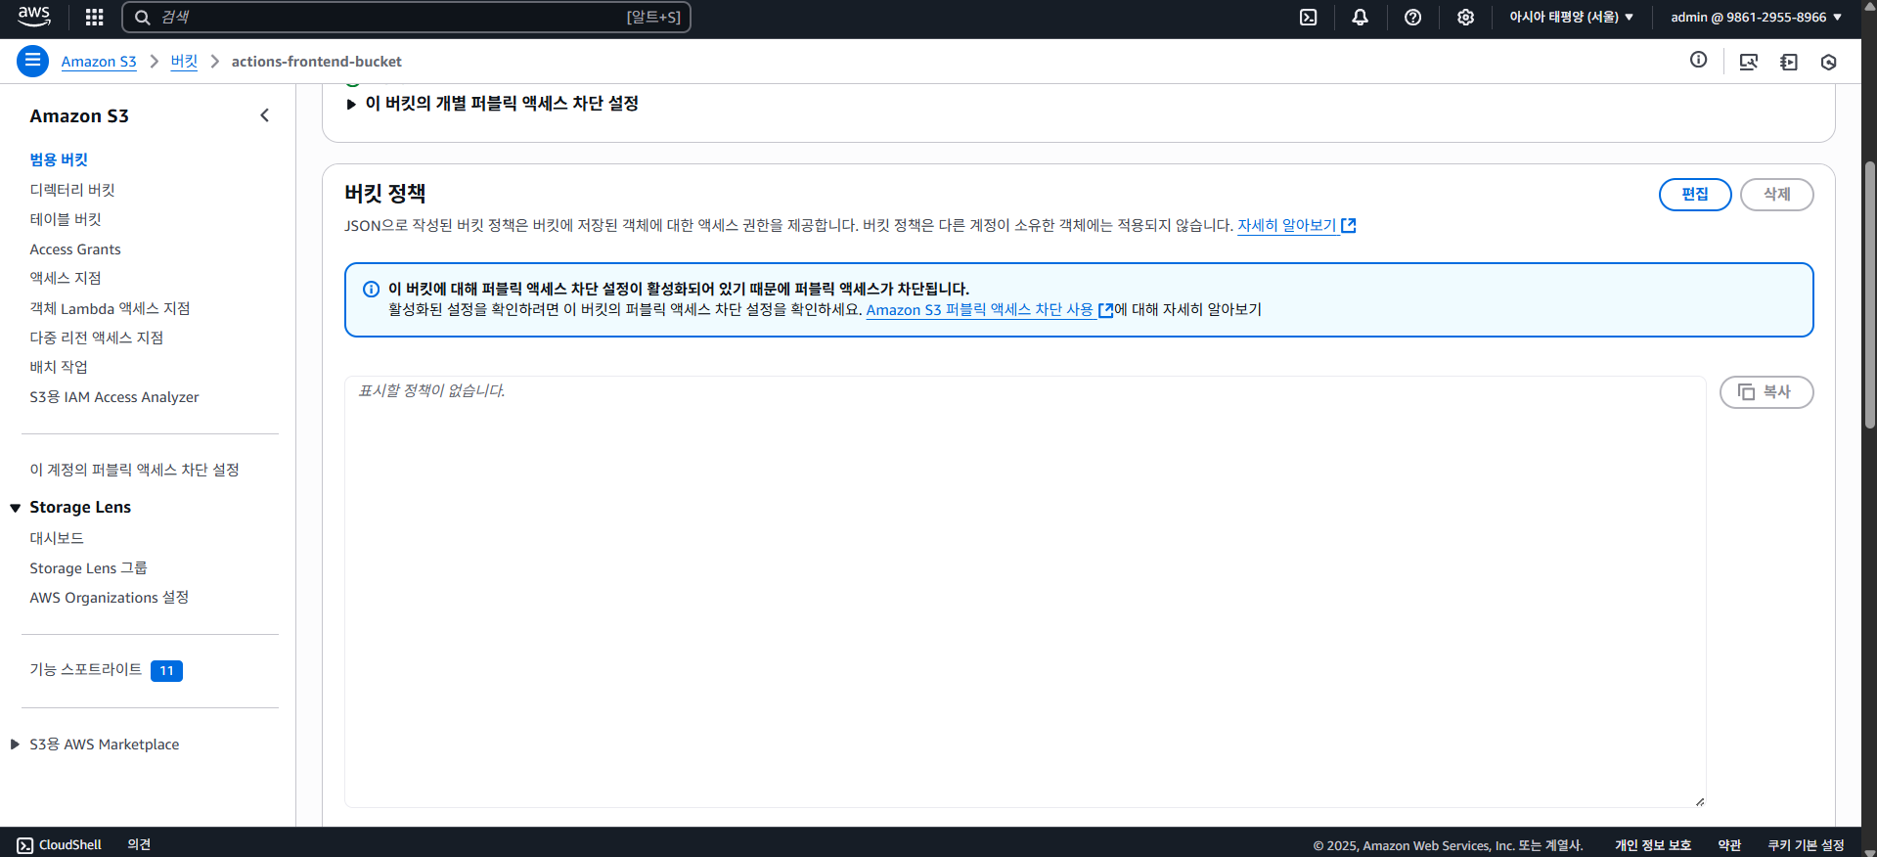
Task: Open Amazon S3 퍼블릭 액세스 차단 사용 link
Action: point(989,310)
